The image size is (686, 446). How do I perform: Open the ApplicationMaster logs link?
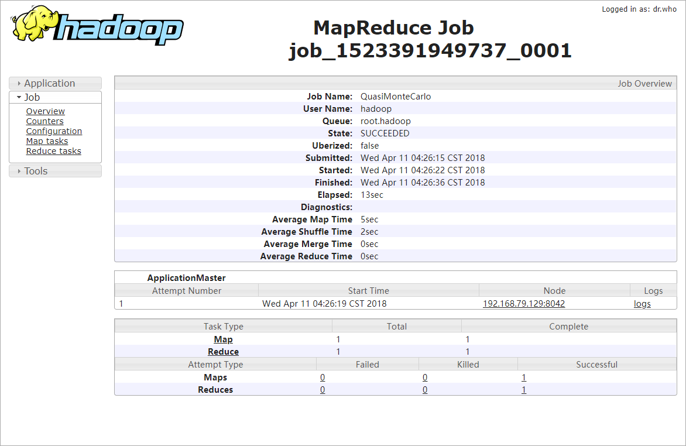pos(642,304)
